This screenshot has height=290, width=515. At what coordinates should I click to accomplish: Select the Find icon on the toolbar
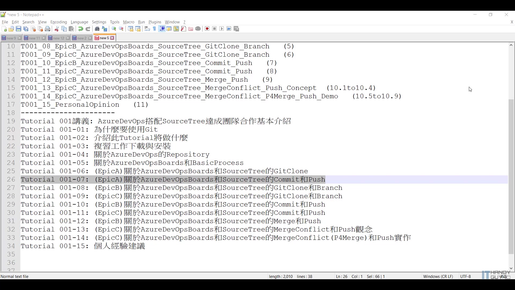coord(97,29)
